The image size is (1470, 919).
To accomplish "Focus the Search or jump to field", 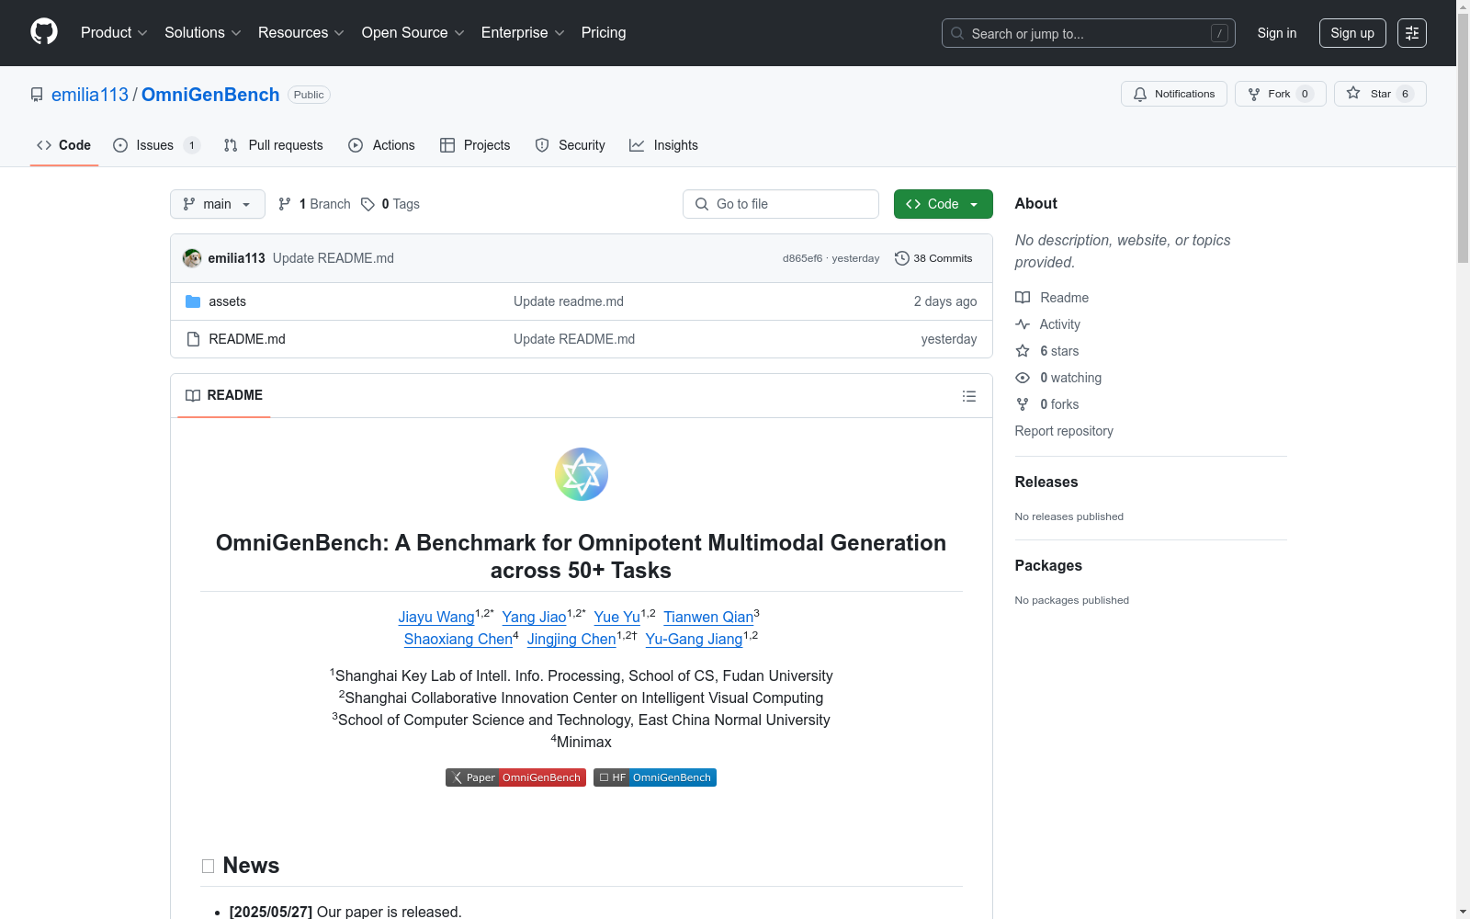I will [x=1089, y=33].
